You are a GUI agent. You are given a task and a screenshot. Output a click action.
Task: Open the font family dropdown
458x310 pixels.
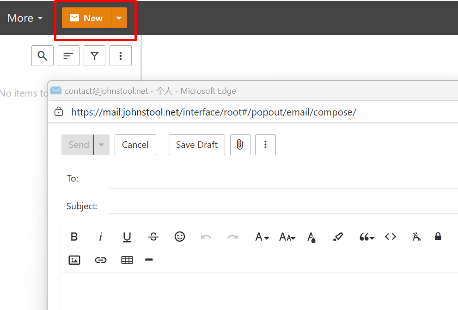point(262,237)
